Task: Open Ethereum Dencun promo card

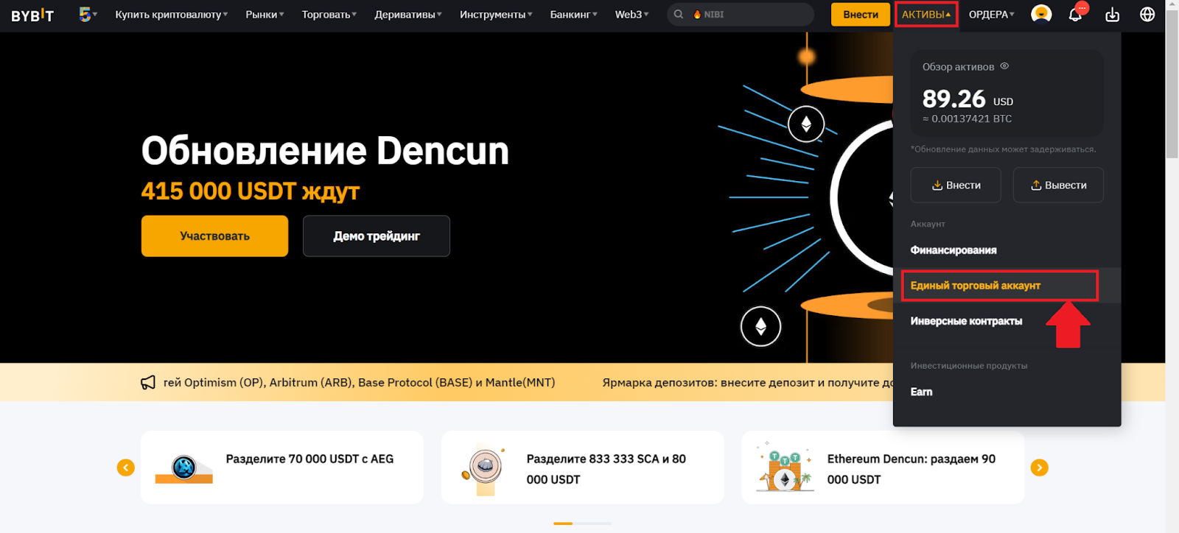Action: (x=883, y=467)
